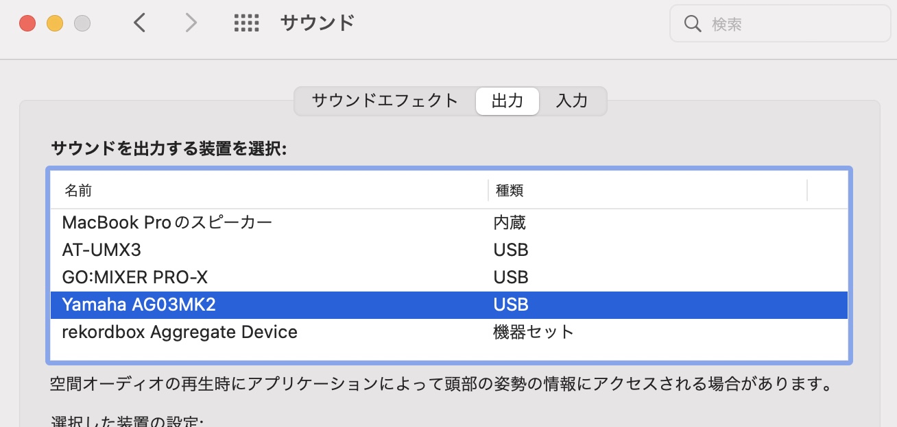Minimize window with yellow button
897x427 pixels.
pyautogui.click(x=55, y=23)
